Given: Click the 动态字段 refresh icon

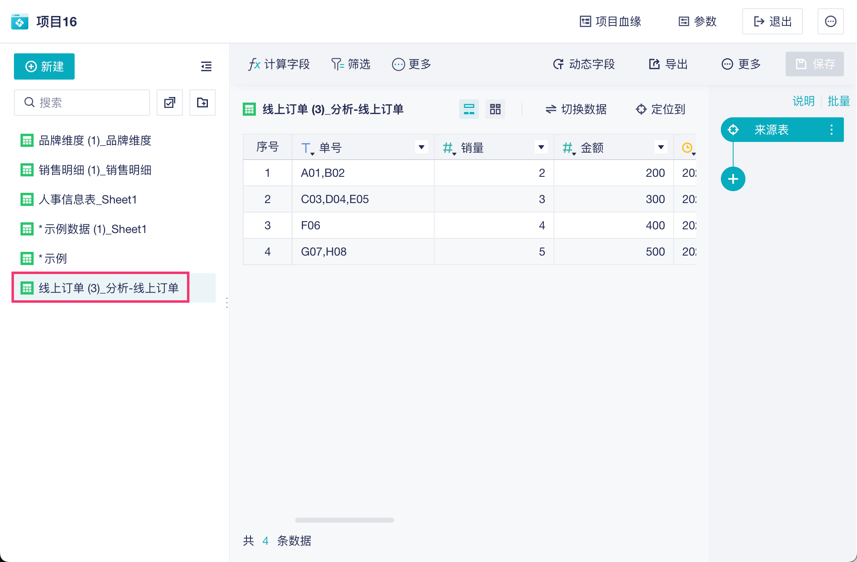Looking at the screenshot, I should [x=558, y=64].
